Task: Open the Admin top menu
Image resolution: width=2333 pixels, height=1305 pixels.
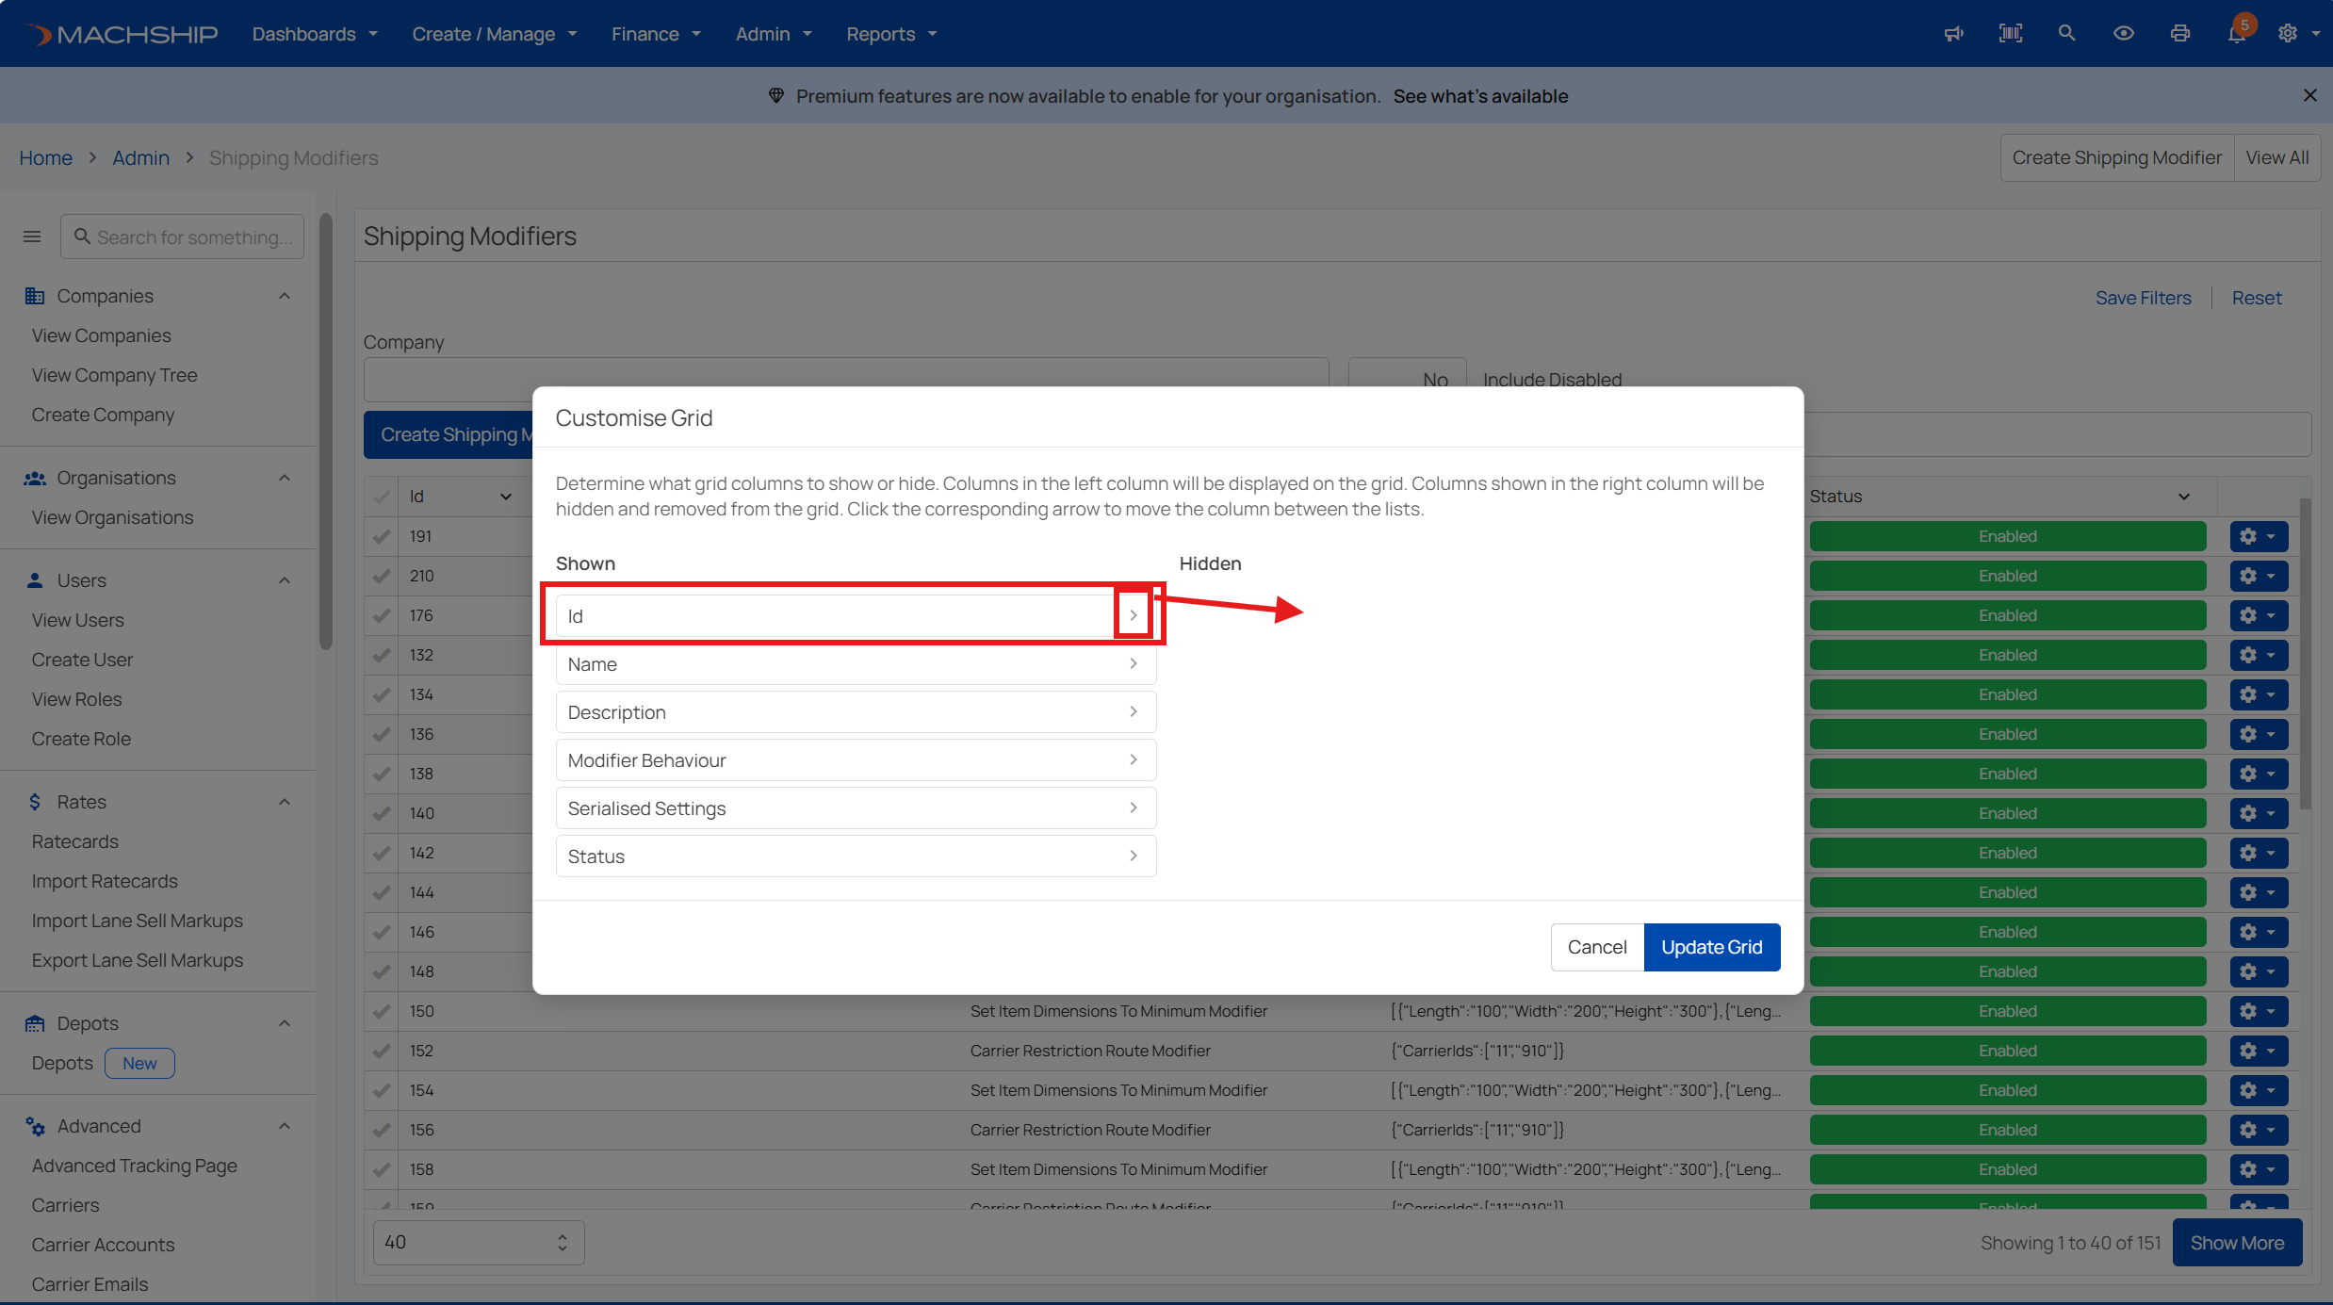Action: pos(774,34)
